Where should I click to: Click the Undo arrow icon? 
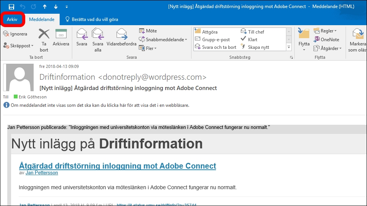pyautogui.click(x=23, y=7)
